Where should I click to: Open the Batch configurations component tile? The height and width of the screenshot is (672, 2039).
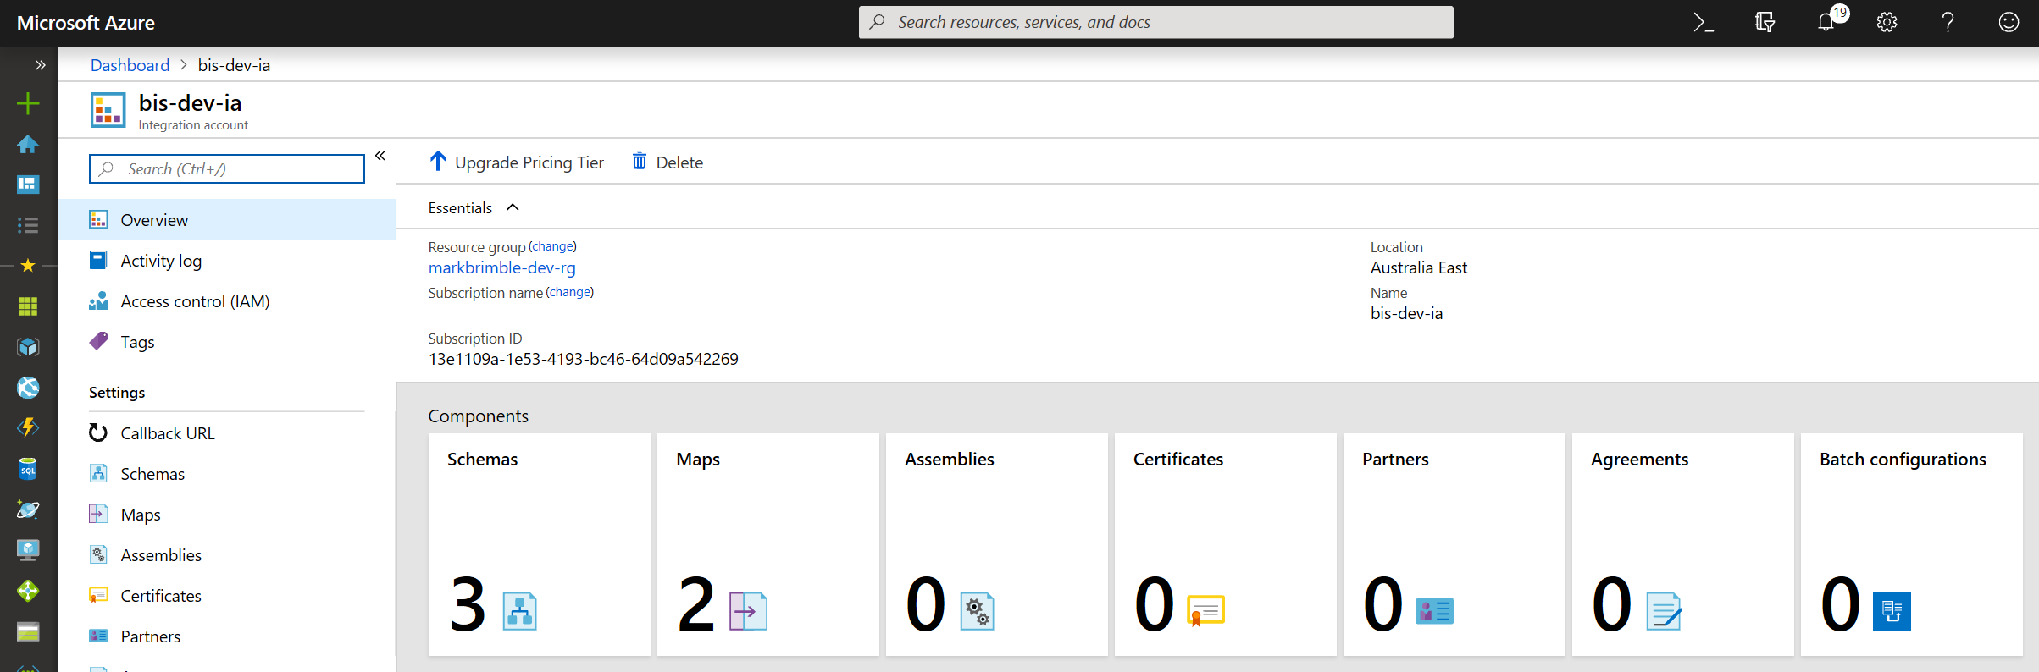coord(1912,544)
